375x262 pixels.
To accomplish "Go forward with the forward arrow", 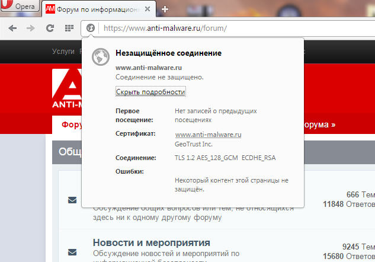I will tap(31, 28).
